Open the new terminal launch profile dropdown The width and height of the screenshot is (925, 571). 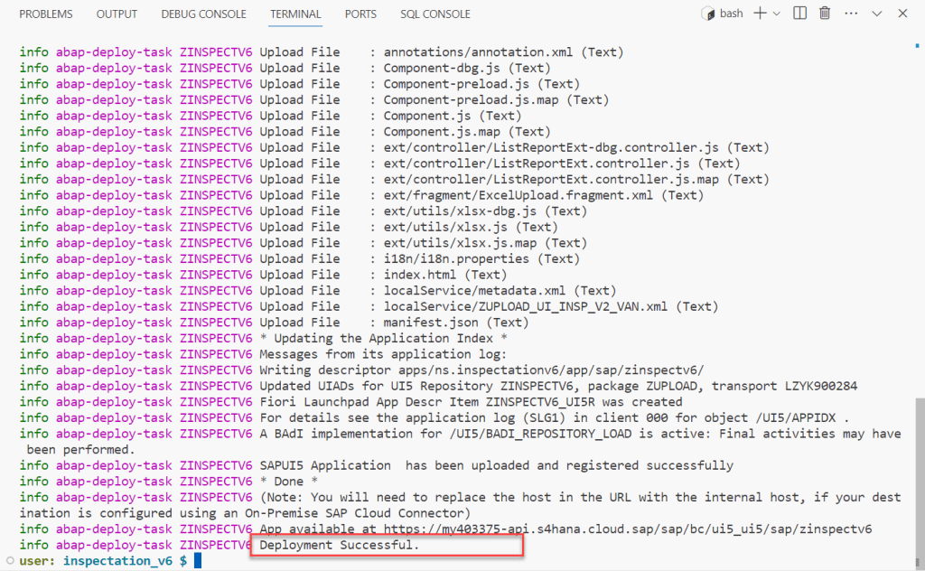point(778,14)
